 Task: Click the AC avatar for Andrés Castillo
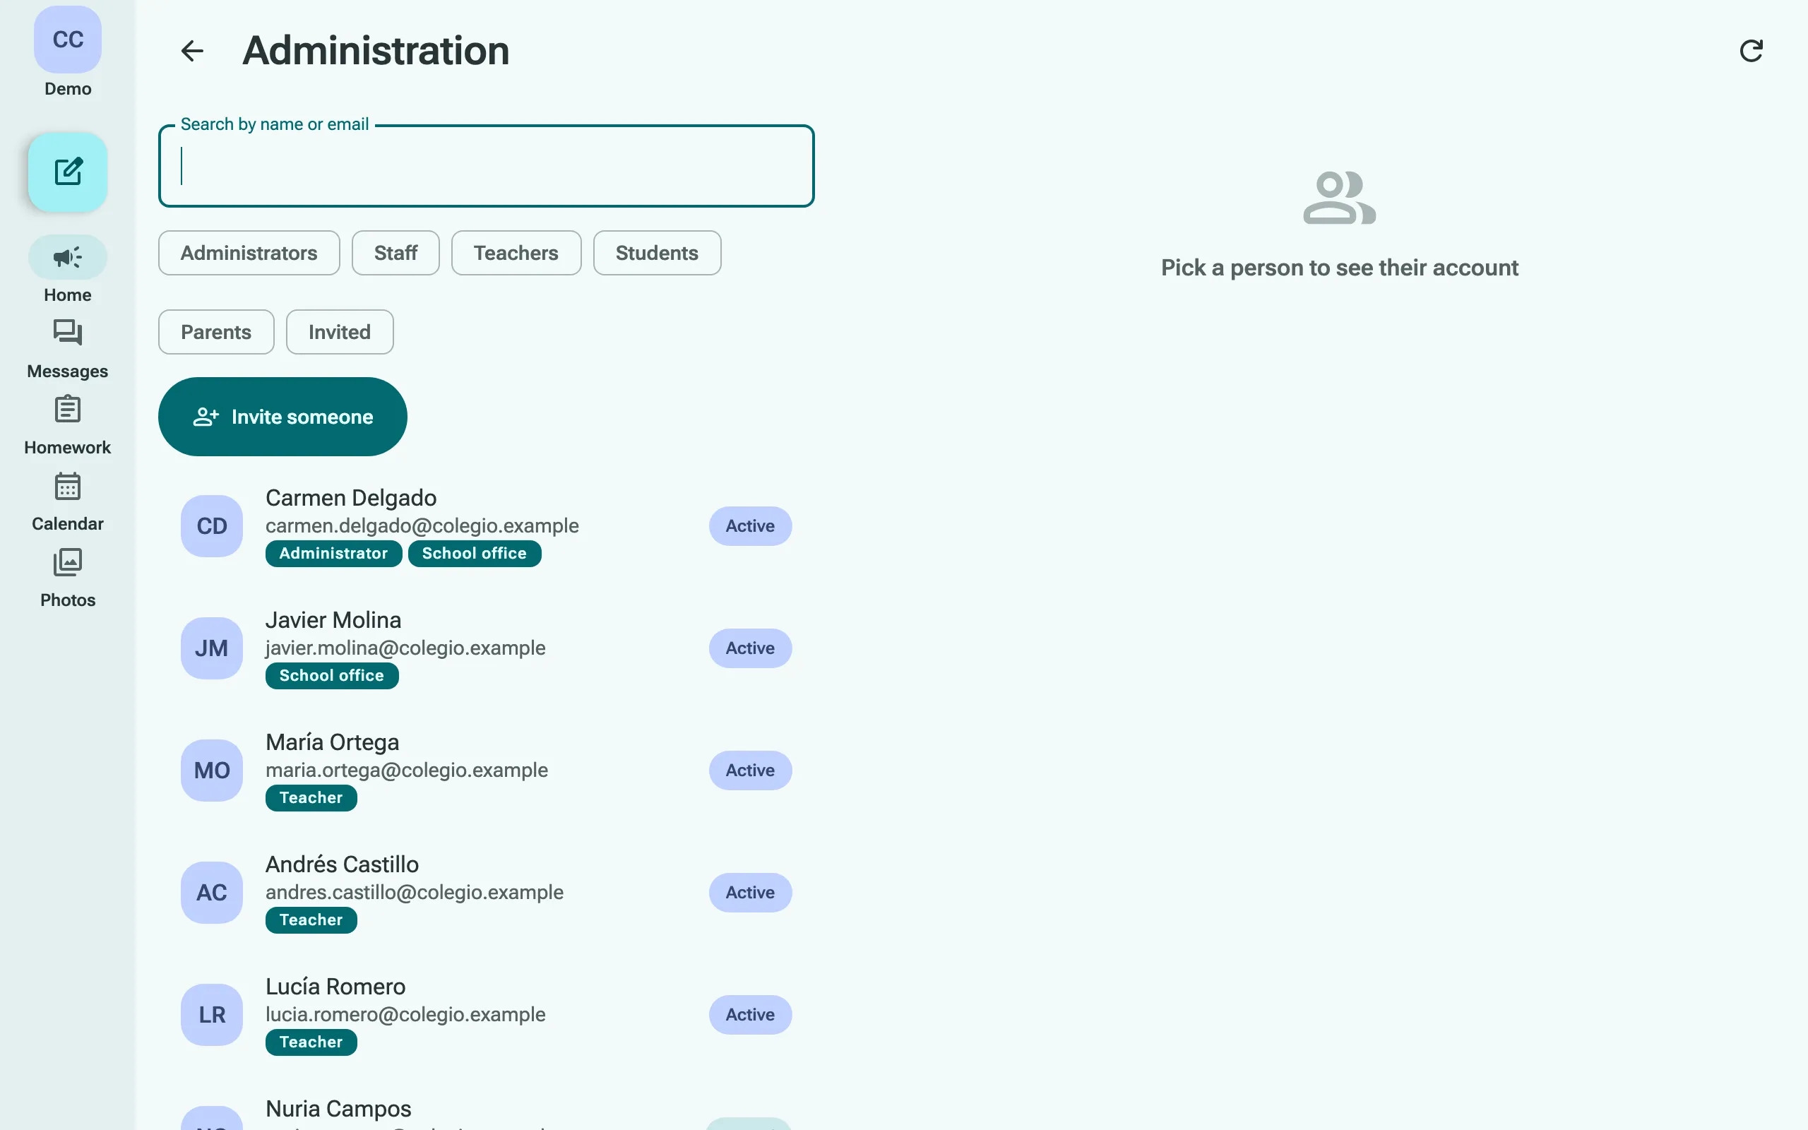pyautogui.click(x=212, y=892)
